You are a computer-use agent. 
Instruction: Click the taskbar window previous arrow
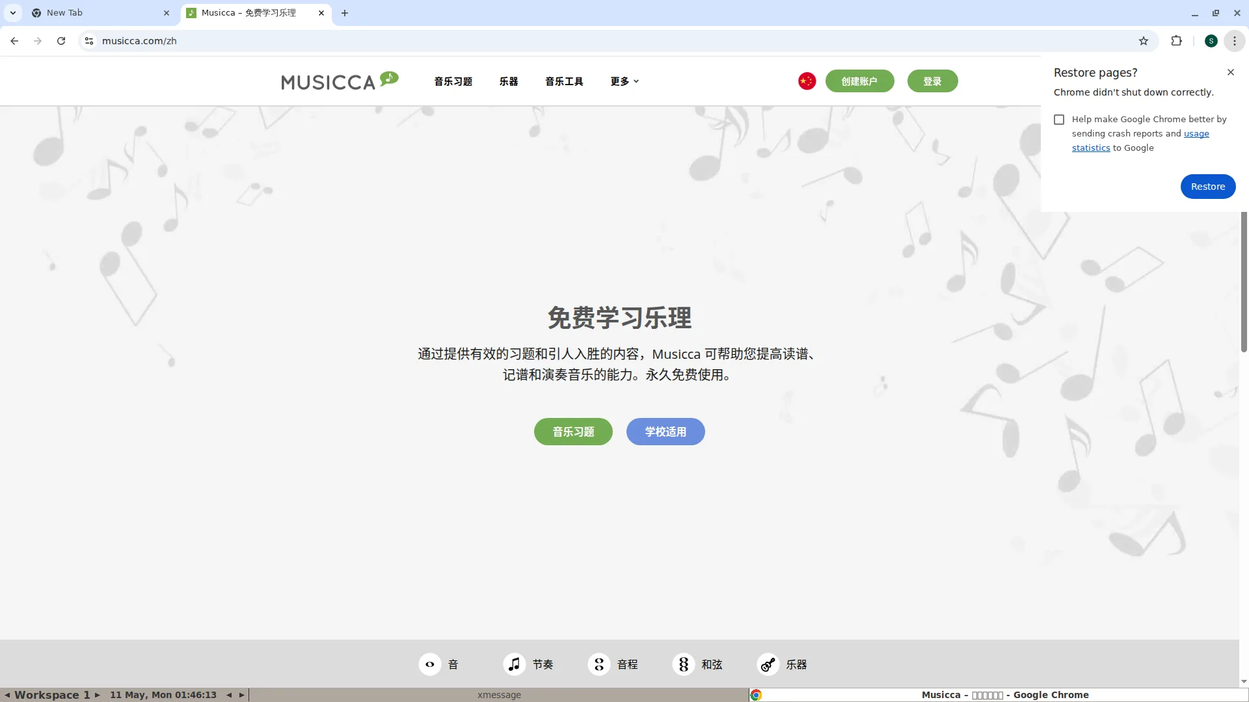click(x=229, y=695)
